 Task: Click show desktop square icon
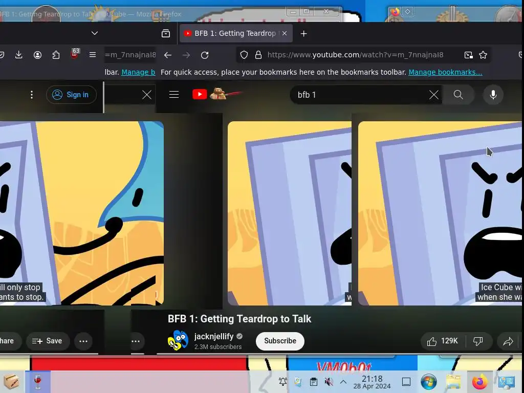point(406,382)
